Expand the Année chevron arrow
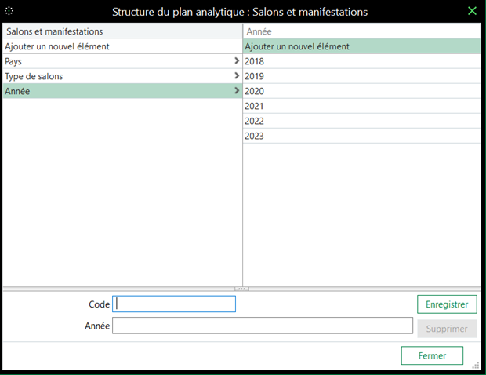Viewport: 486px width, 375px height. pos(237,91)
